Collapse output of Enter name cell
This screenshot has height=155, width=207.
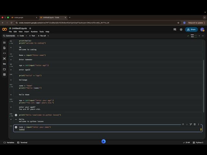coord(11,60)
